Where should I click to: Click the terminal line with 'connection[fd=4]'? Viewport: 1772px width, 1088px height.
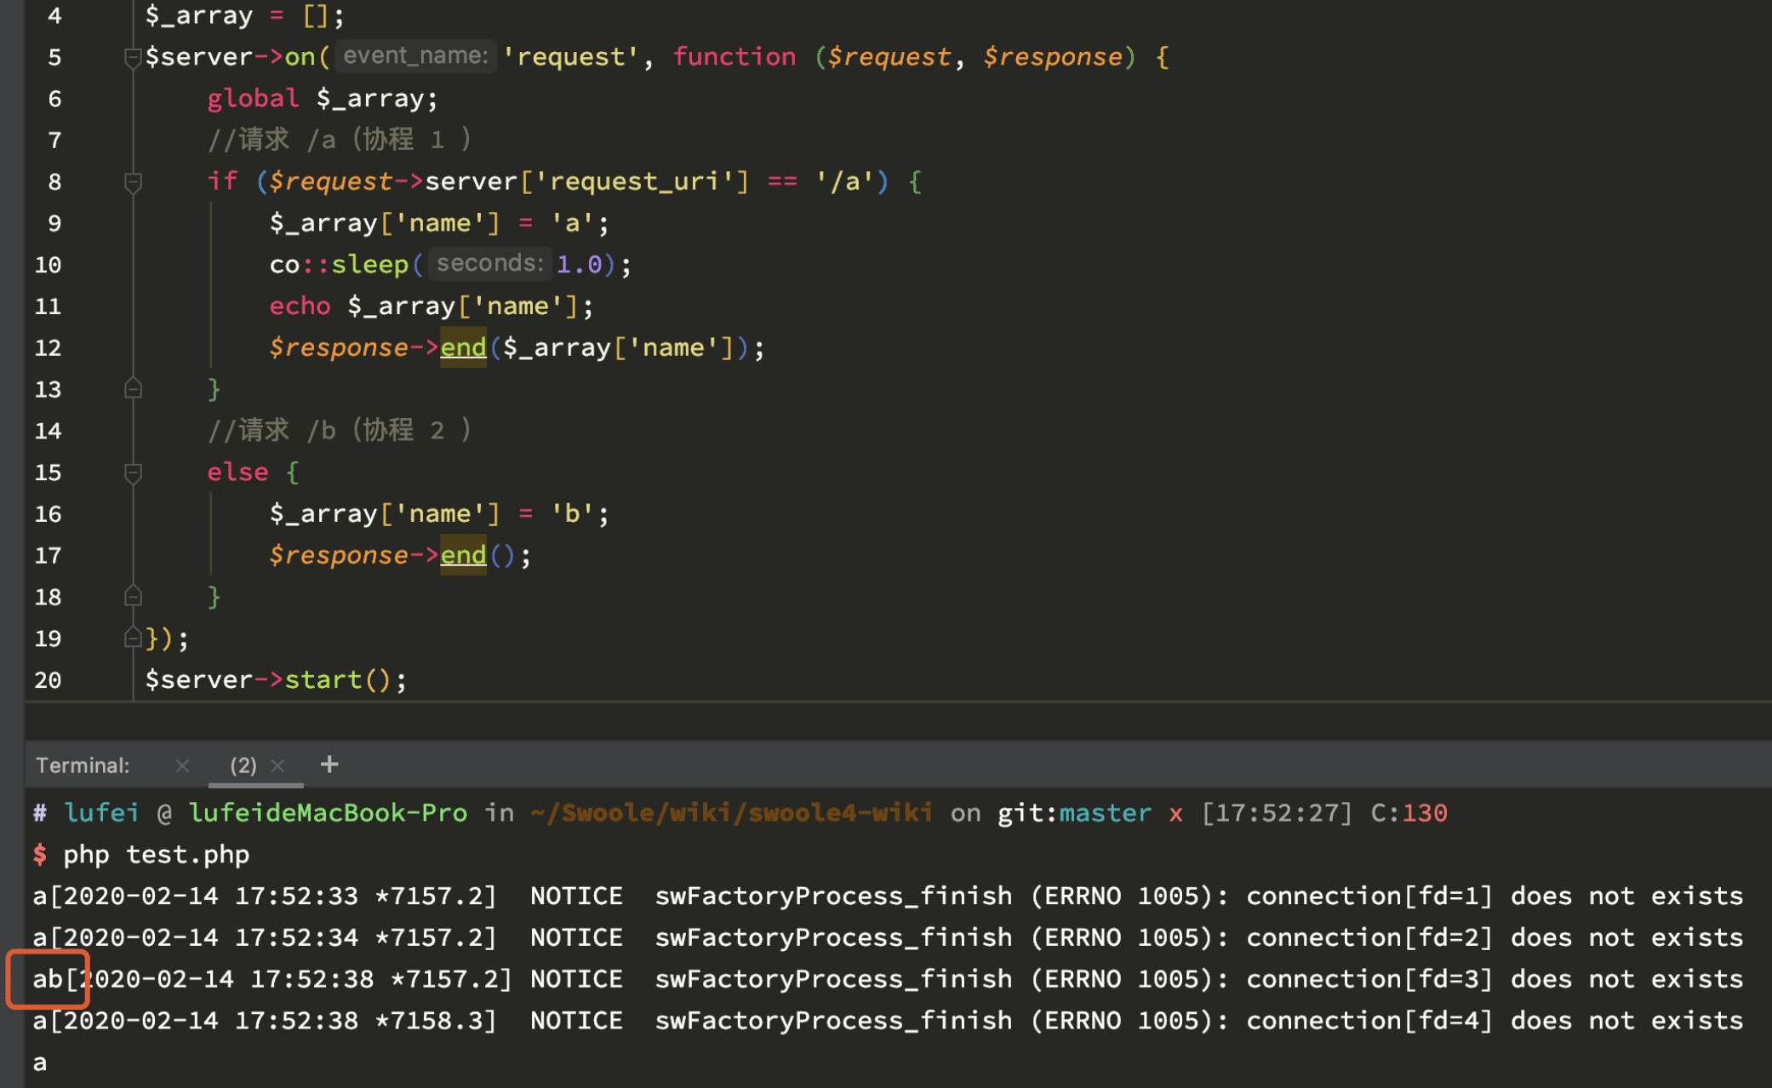click(x=889, y=1021)
